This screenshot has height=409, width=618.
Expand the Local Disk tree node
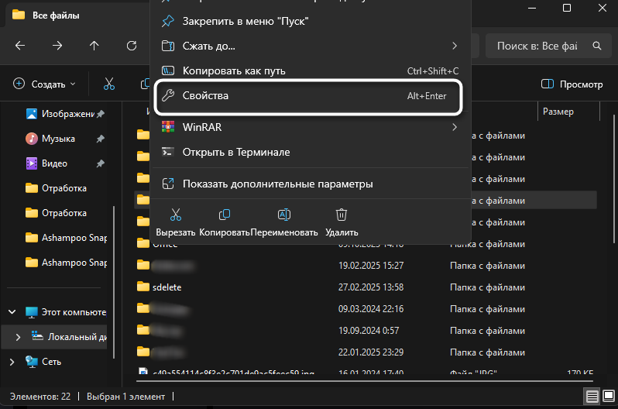pyautogui.click(x=19, y=337)
